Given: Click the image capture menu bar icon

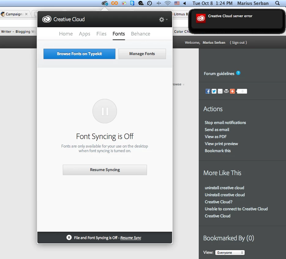Looking at the screenshot, I should (124, 3).
